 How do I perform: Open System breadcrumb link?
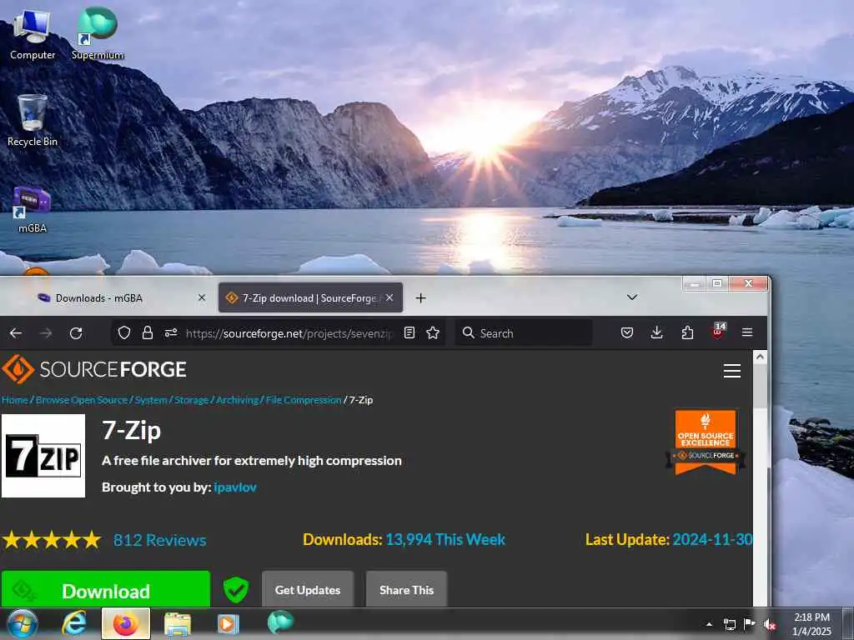coord(151,400)
